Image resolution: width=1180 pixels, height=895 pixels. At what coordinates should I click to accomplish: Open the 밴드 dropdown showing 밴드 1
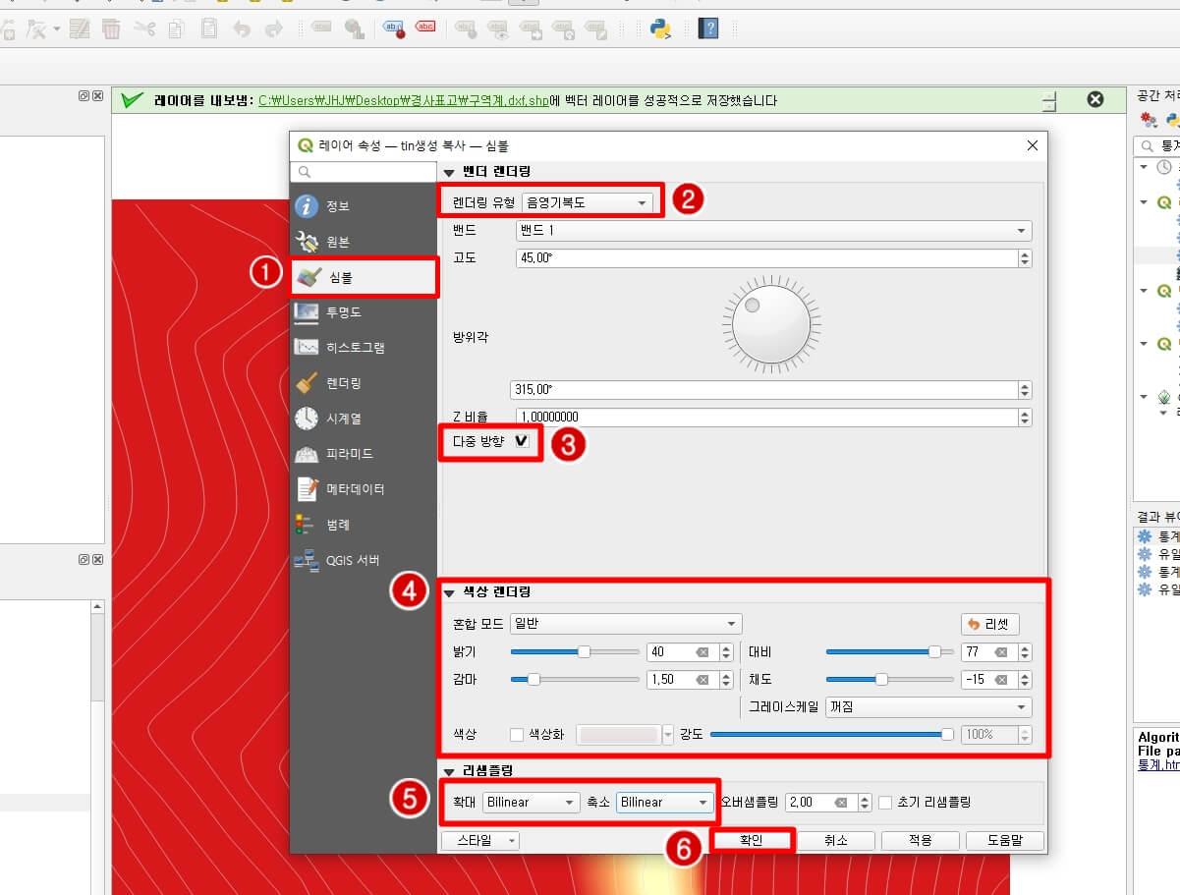point(773,231)
